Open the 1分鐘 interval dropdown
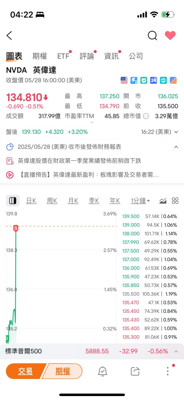184x400 pixels. pyautogui.click(x=140, y=201)
